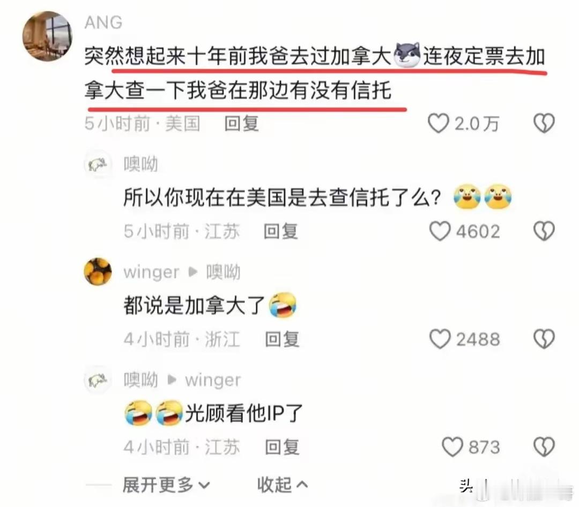The height and width of the screenshot is (507, 579).
Task: Open first 噢呦 commenter's avatar
Action: click(x=98, y=165)
